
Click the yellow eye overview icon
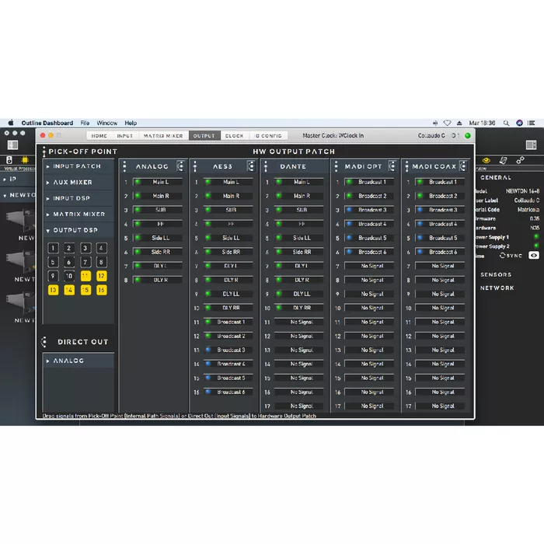point(486,160)
